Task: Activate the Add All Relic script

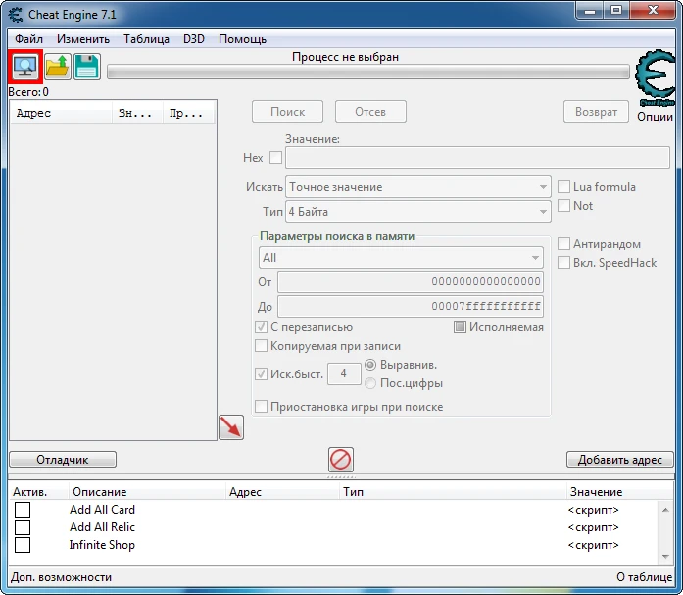Action: 23,527
